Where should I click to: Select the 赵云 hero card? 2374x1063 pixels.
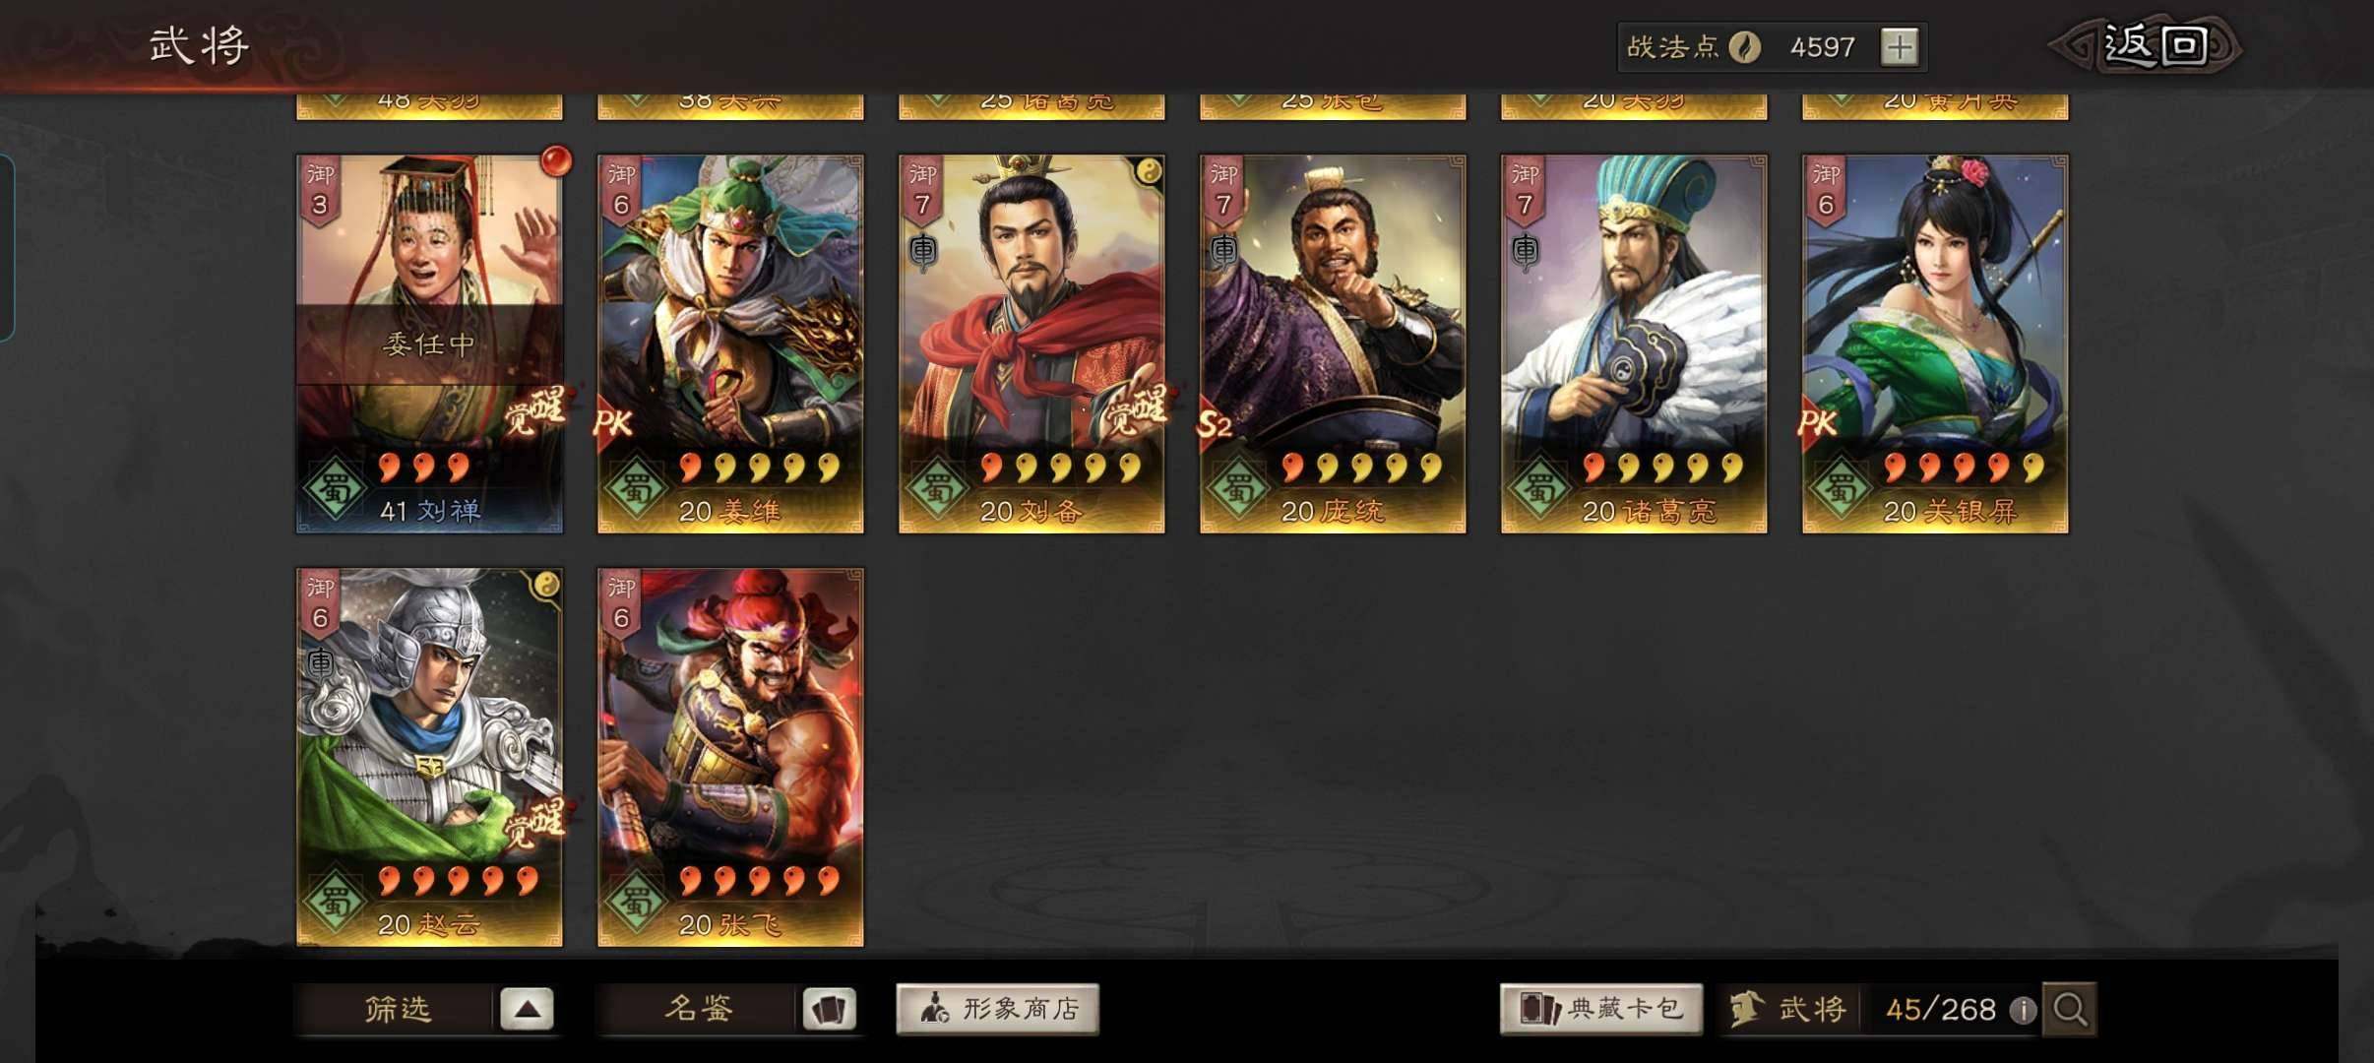pos(430,757)
